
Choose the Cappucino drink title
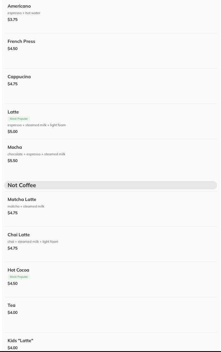click(x=19, y=77)
